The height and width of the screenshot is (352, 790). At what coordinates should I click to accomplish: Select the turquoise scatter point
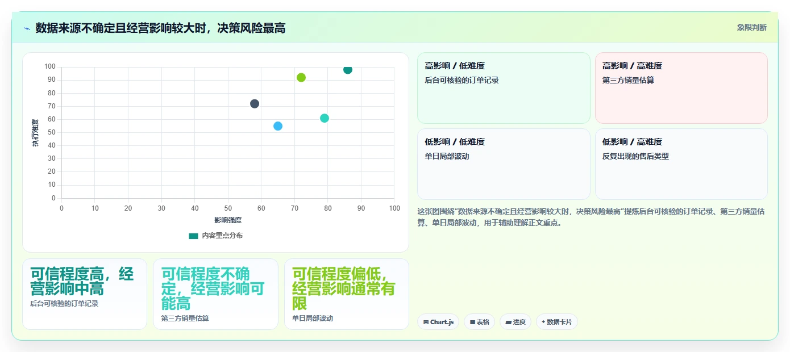[325, 118]
